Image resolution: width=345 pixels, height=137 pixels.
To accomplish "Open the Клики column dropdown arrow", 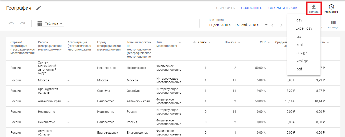I will pos(210,43).
